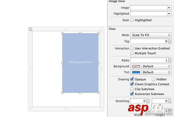The height and width of the screenshot is (117, 174).
Task: Check the Hidden checkbox
Action: 153,79
